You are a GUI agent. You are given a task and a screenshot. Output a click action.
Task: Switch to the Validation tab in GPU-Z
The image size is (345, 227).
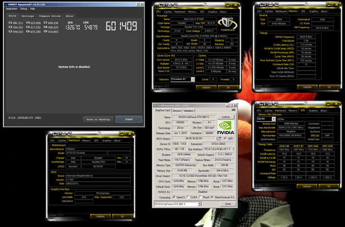coord(189,111)
